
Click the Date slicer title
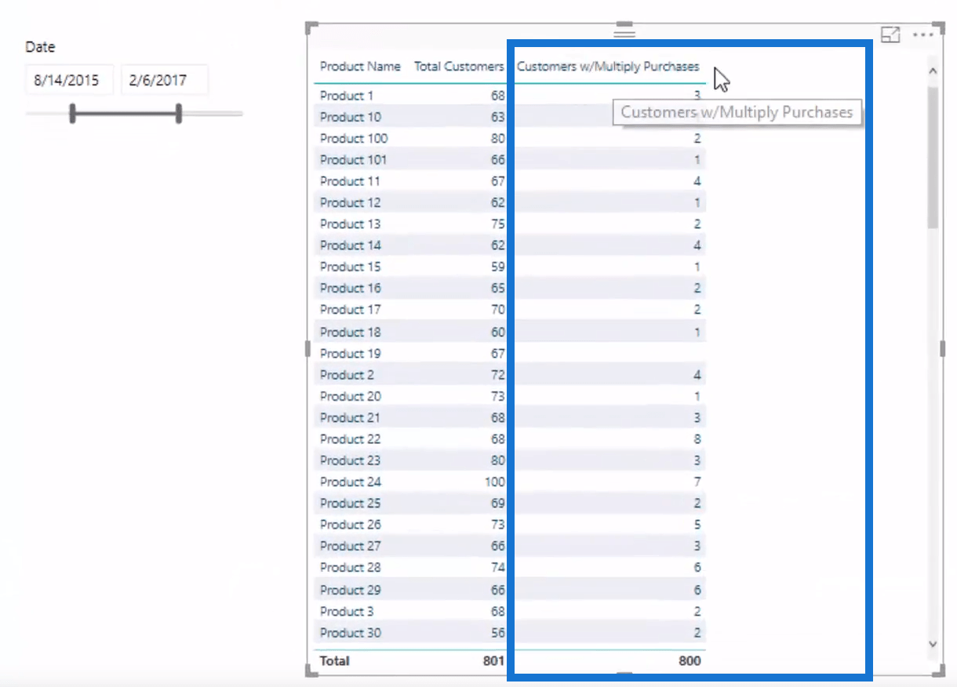coord(40,47)
